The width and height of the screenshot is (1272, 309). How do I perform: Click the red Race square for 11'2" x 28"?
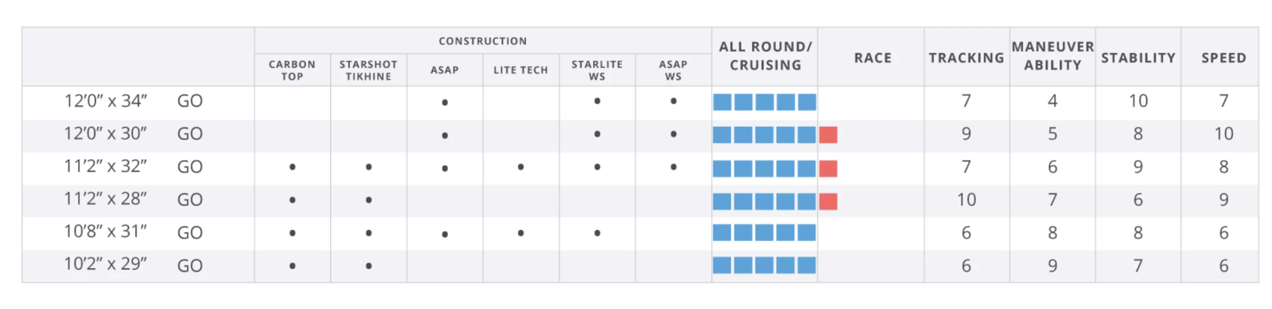[x=828, y=201]
